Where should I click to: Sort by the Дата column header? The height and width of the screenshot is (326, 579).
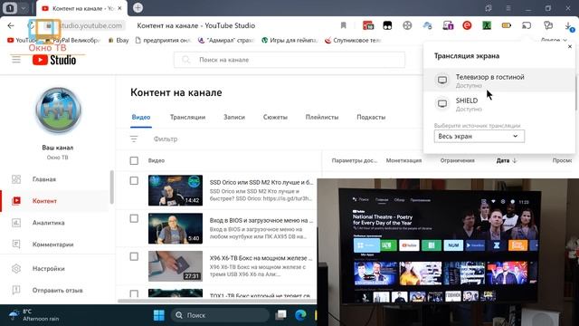click(x=507, y=160)
